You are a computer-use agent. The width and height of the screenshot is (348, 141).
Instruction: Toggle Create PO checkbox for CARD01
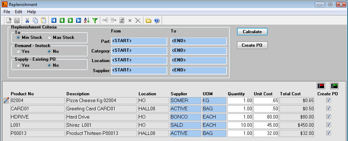[328, 109]
